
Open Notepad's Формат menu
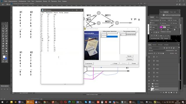click(56, 13)
